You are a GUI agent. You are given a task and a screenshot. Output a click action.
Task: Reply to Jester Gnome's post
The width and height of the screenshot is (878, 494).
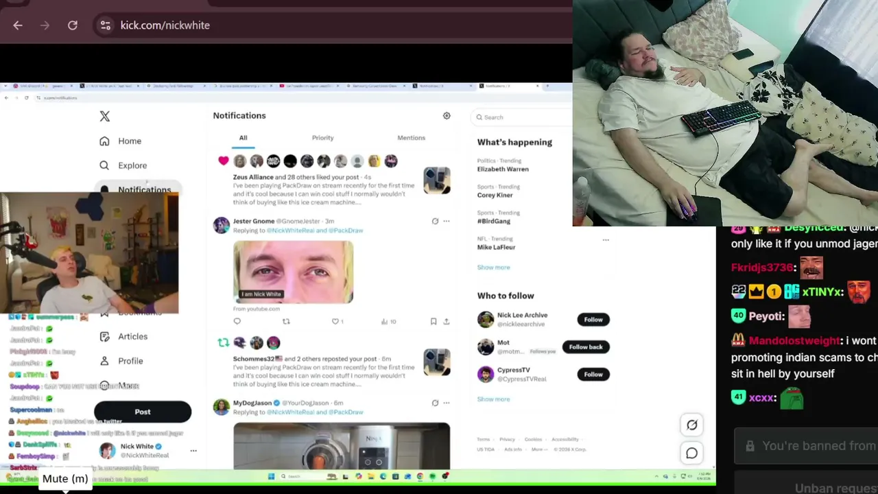click(237, 321)
